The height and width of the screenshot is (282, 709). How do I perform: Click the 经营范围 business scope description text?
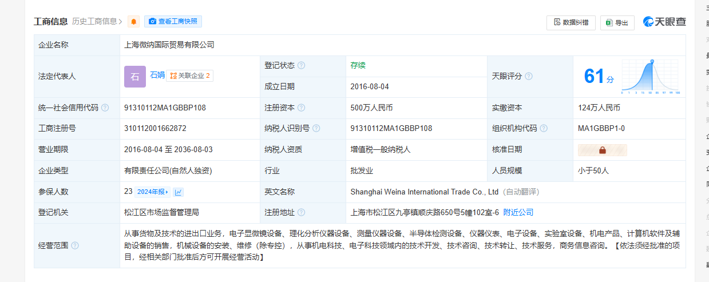click(x=402, y=245)
